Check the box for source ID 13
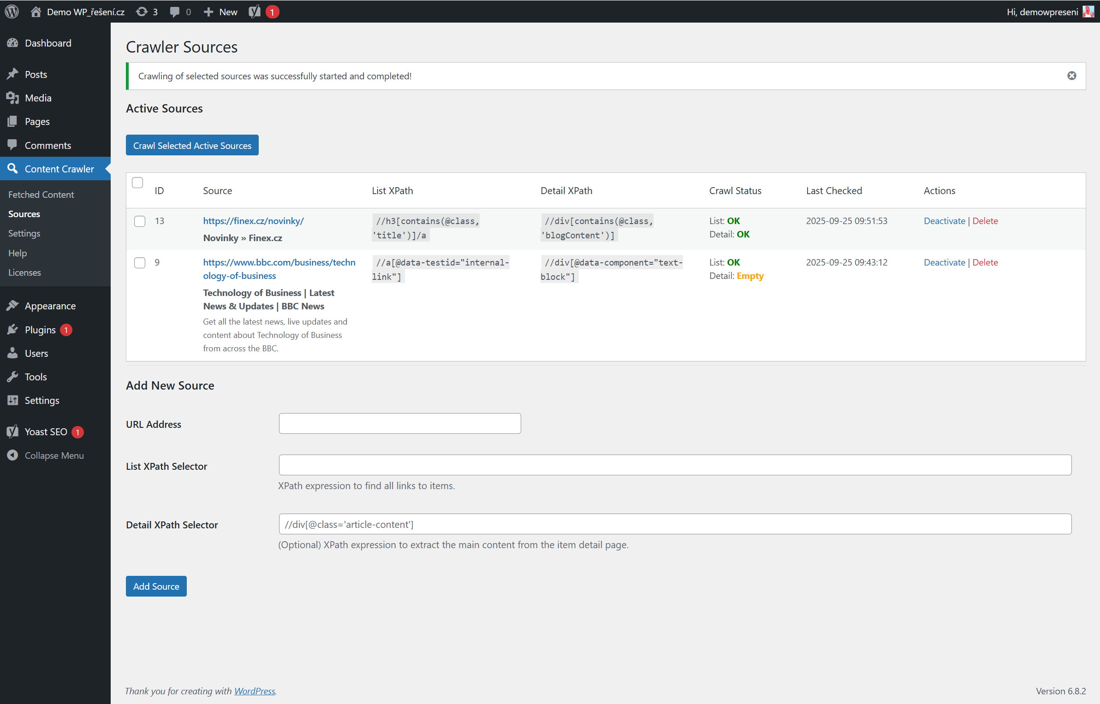1100x704 pixels. [x=140, y=221]
